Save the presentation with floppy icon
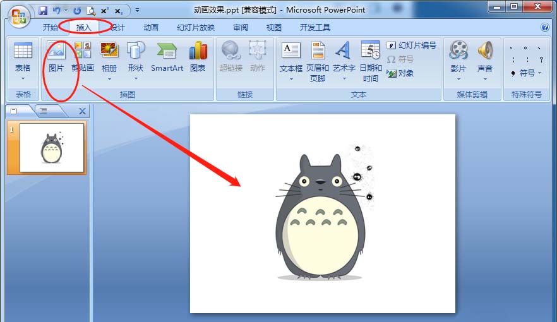557x322 pixels. 43,11
